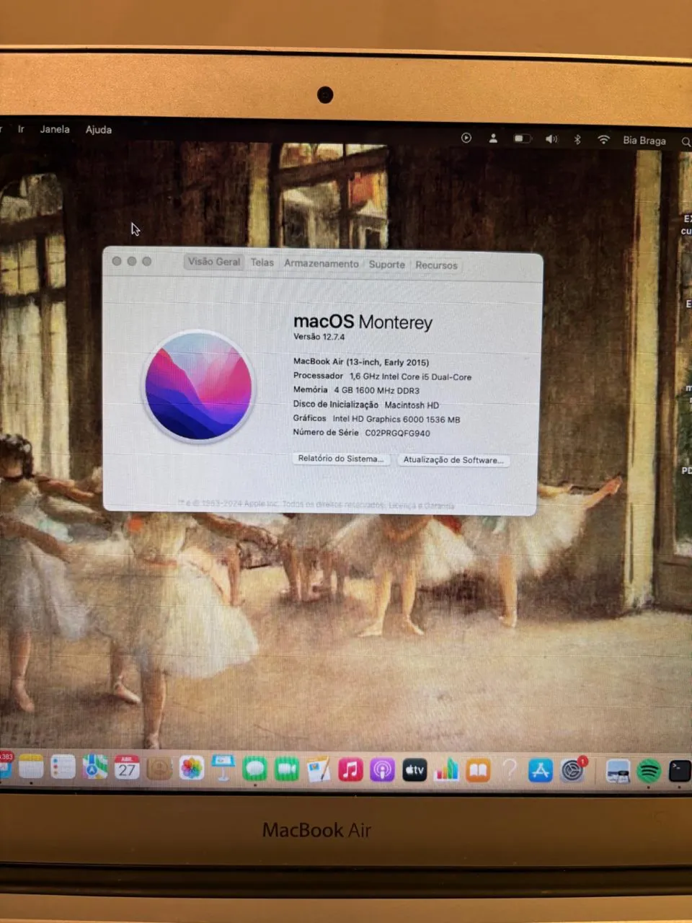Screen dimensions: 692x923
Task: Open the Recursos tab
Action: coord(436,265)
